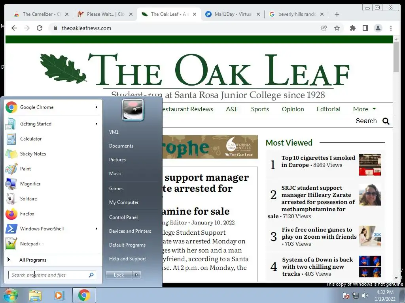Switch to the Please Wait tab
Screen dimensions: 405x303
105,14
